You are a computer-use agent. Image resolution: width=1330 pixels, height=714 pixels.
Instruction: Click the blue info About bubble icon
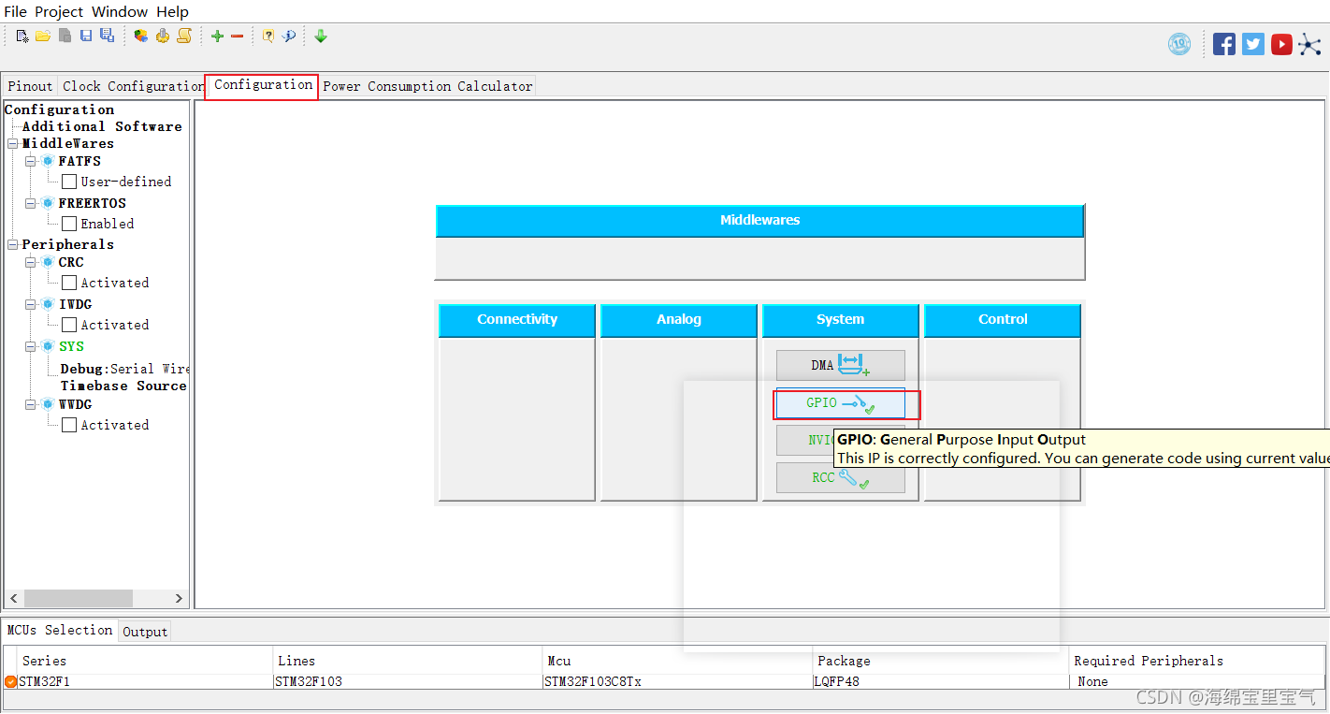(289, 36)
